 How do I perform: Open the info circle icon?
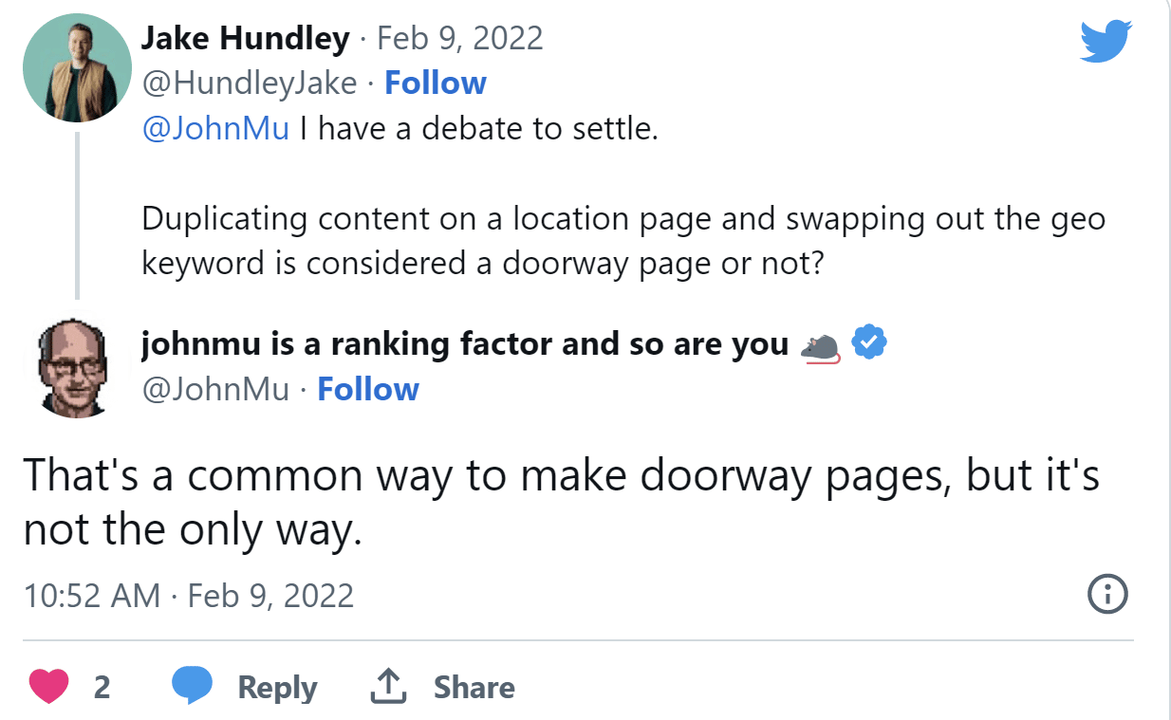click(1106, 596)
